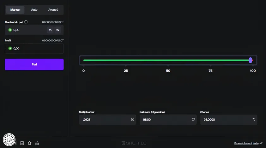Click the green dollar icon in Profit field

click(10, 48)
